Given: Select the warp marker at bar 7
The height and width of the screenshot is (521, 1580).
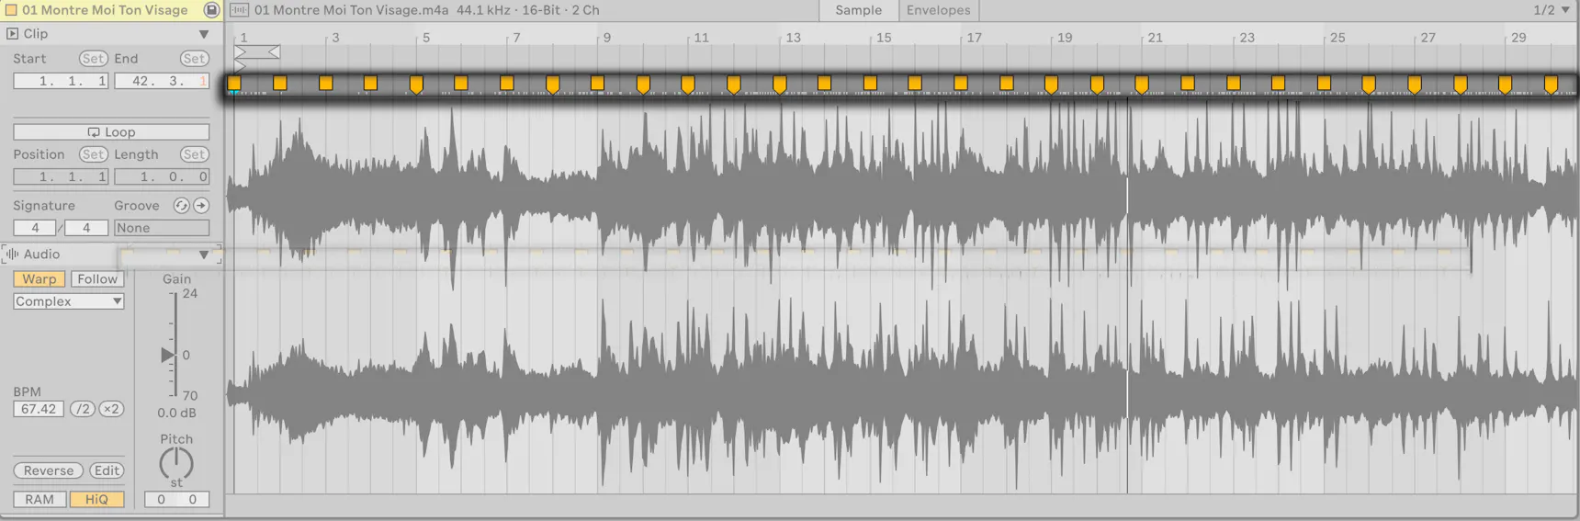Looking at the screenshot, I should pyautogui.click(x=506, y=84).
